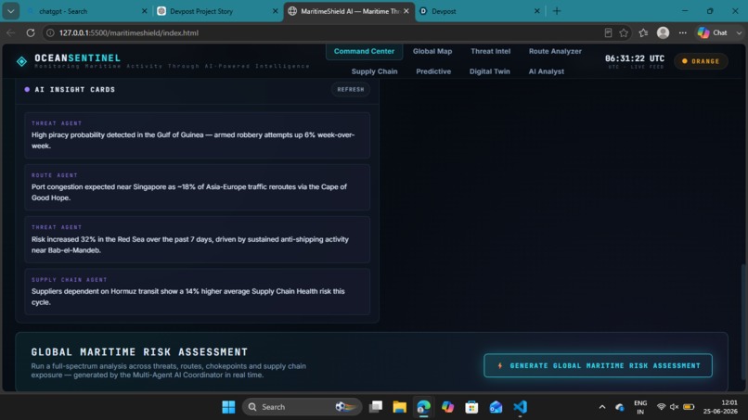
Task: Select the Gulf of Guinea piracy insight card
Action: coord(197,135)
